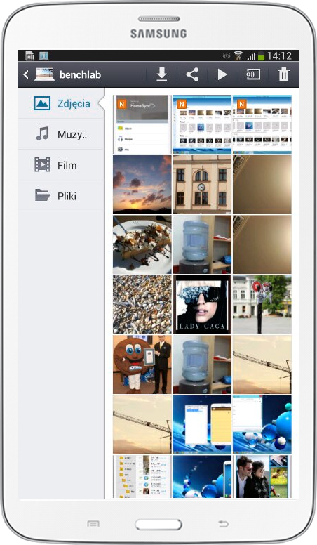The width and height of the screenshot is (317, 545).
Task: Open the seashells photo thumbnail
Action: click(x=142, y=305)
